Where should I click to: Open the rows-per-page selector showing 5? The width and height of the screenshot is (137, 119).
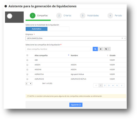[29, 84]
